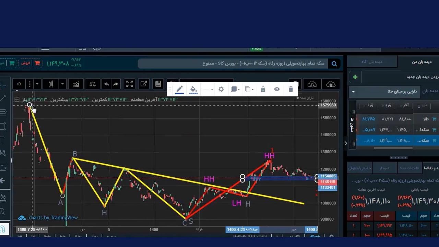The height and width of the screenshot is (247, 439).
Task: Delete the selected drawing with trash icon
Action: [290, 89]
